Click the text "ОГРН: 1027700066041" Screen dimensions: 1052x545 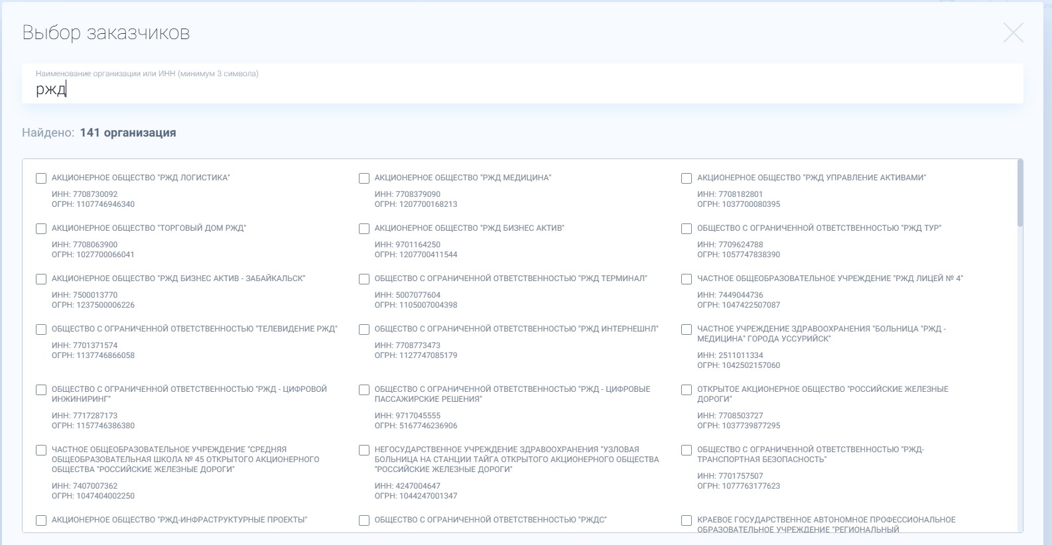(x=93, y=255)
